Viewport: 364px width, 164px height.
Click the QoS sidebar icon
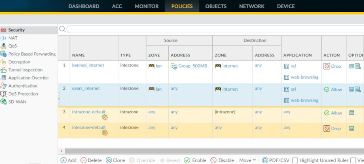(x=3, y=46)
